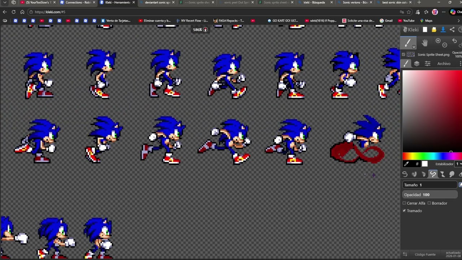Screen dimensions: 462x260
Task: Click the undo arrow icon
Action: click(x=454, y=41)
